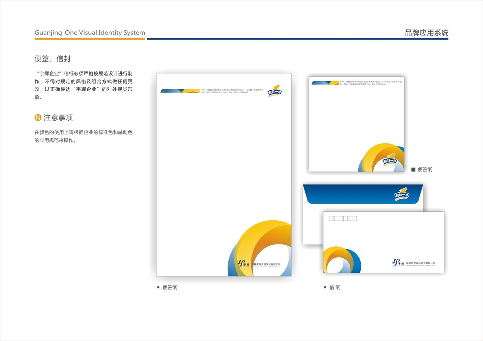
Task: Select the envelope with the blue flap
Action: pos(363,214)
